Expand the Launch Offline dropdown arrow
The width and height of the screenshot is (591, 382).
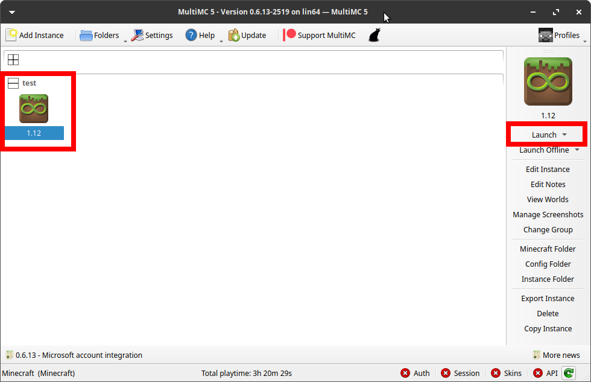coord(577,150)
